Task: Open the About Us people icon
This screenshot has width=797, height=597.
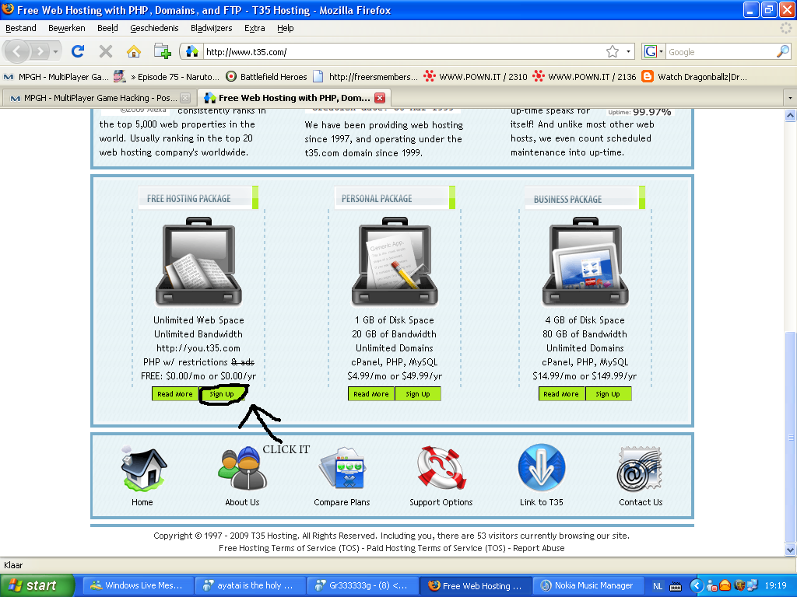Action: click(x=243, y=468)
